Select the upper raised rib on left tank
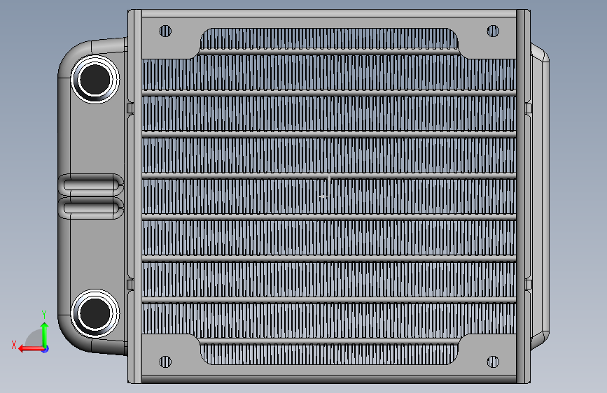Image resolution: width=607 pixels, height=393 pixels. [x=91, y=185]
